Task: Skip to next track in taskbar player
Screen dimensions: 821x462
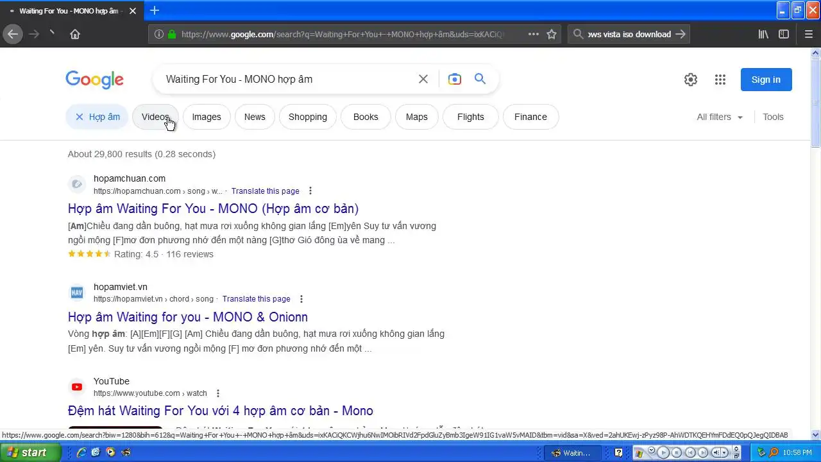Action: (x=703, y=452)
